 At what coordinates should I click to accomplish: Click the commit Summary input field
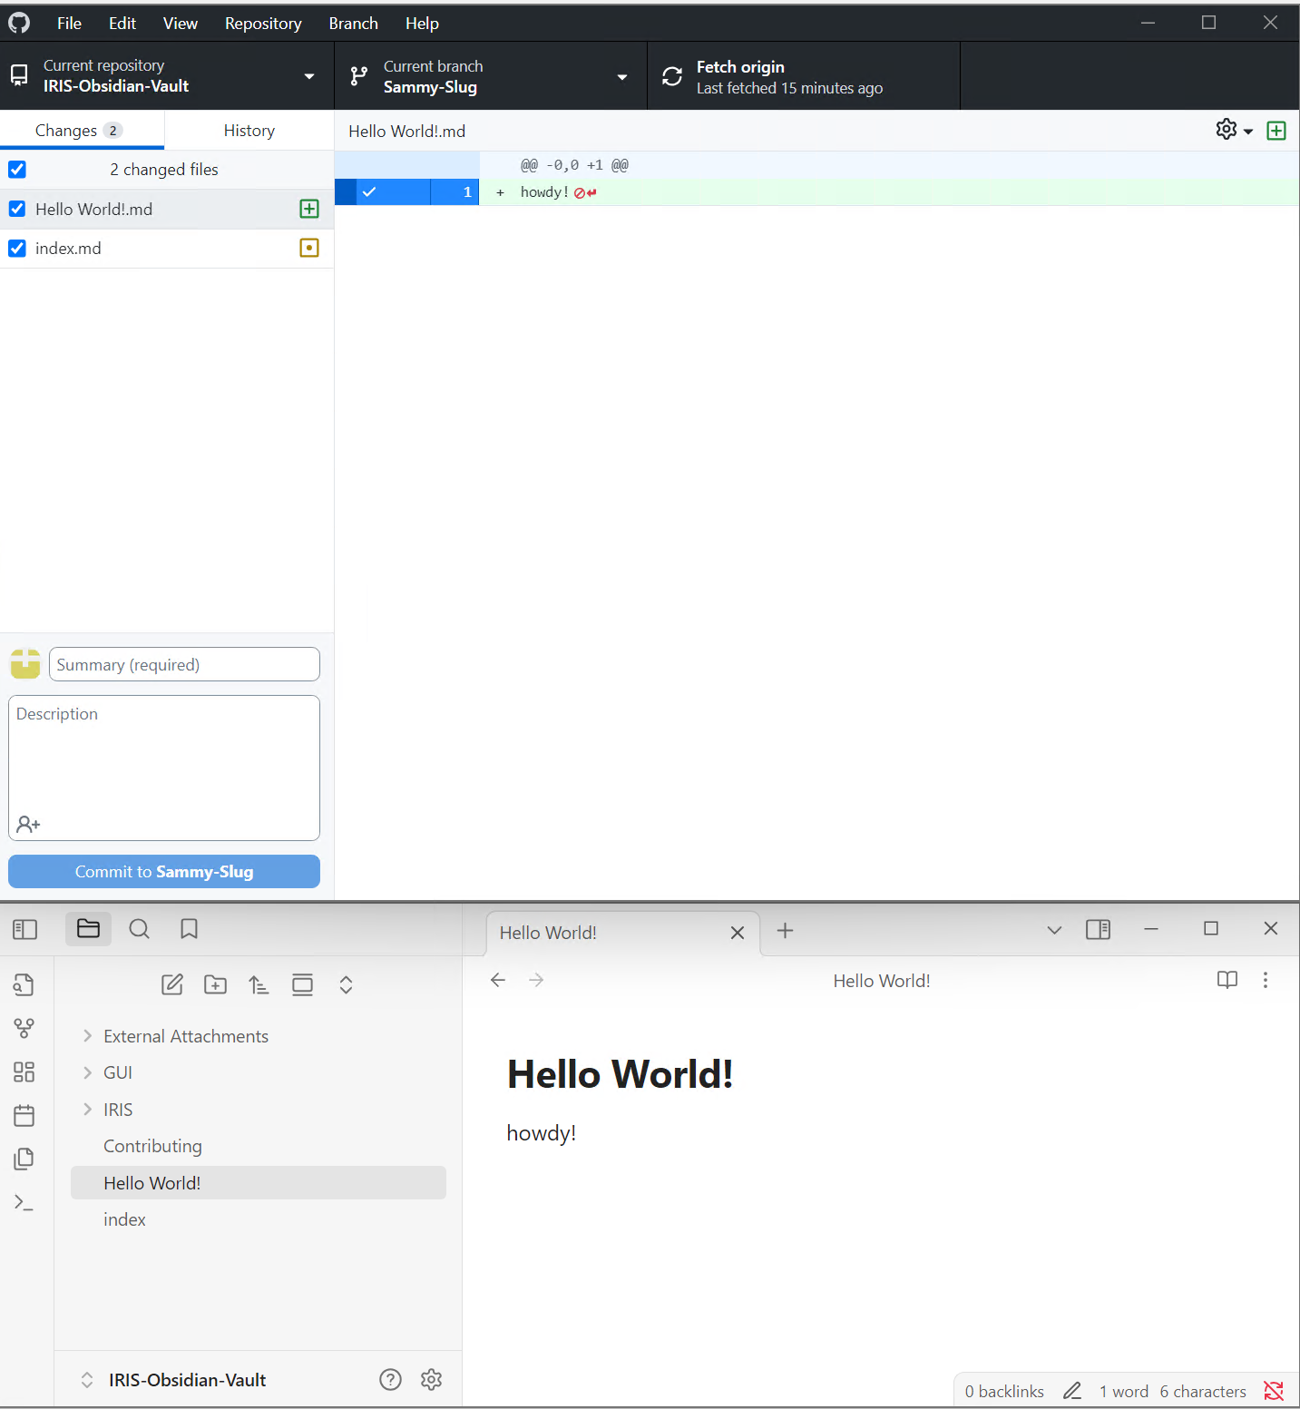[184, 664]
